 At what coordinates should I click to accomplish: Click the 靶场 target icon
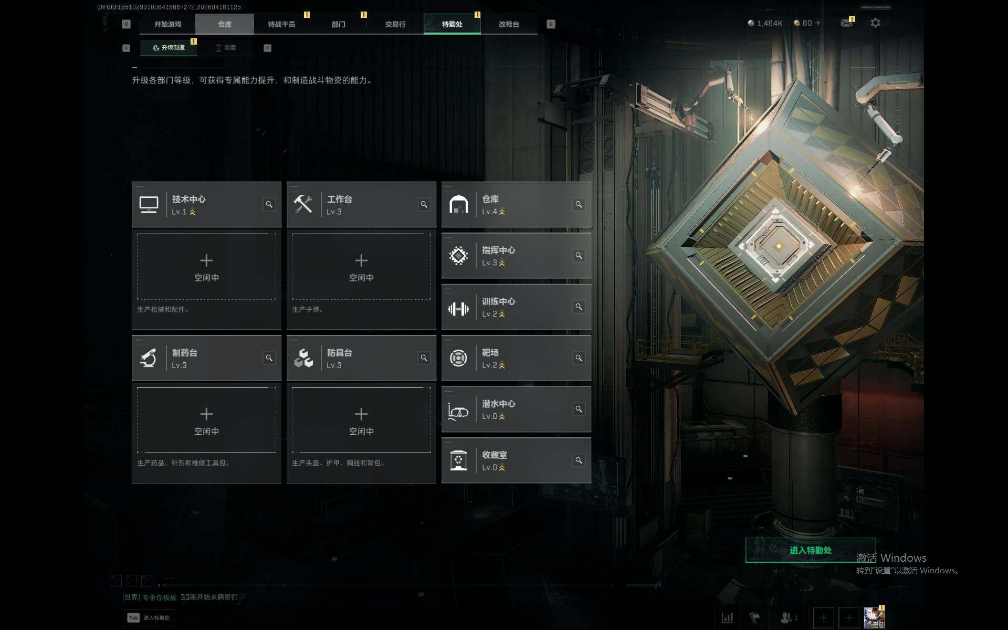pos(458,358)
